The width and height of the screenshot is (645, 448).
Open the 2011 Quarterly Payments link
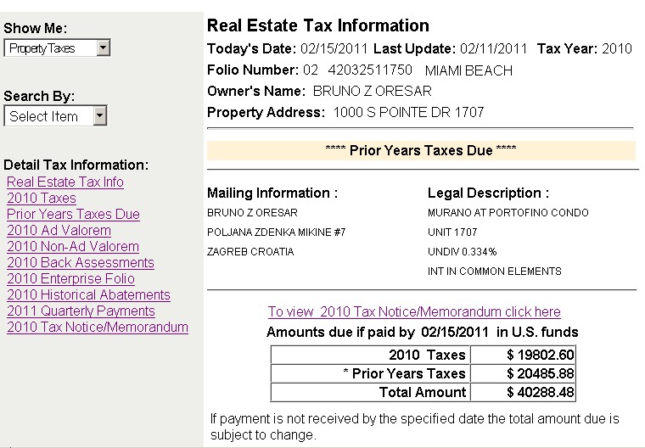click(x=81, y=311)
